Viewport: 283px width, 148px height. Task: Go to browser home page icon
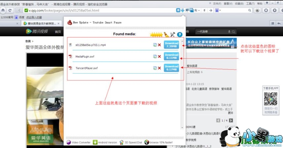coord(3,10)
